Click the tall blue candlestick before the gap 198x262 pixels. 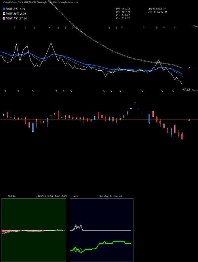pyautogui.click(x=149, y=118)
